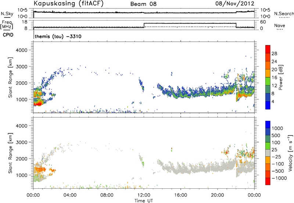Viewport: 294px width, 203px height.
Task: Click '2000' range tick on power panel
Action: tap(22, 83)
